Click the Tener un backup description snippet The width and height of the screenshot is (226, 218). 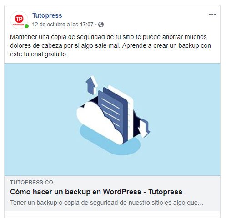106,203
